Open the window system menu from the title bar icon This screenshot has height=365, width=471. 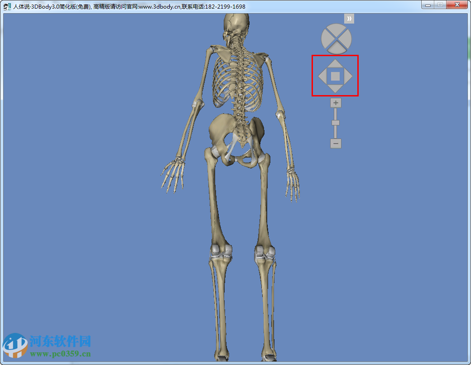tap(6, 6)
